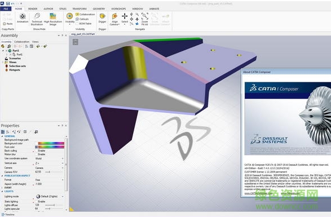Screen dimensions: 331x217
Task: Activate the Digger tool
Action: pyautogui.click(x=103, y=18)
